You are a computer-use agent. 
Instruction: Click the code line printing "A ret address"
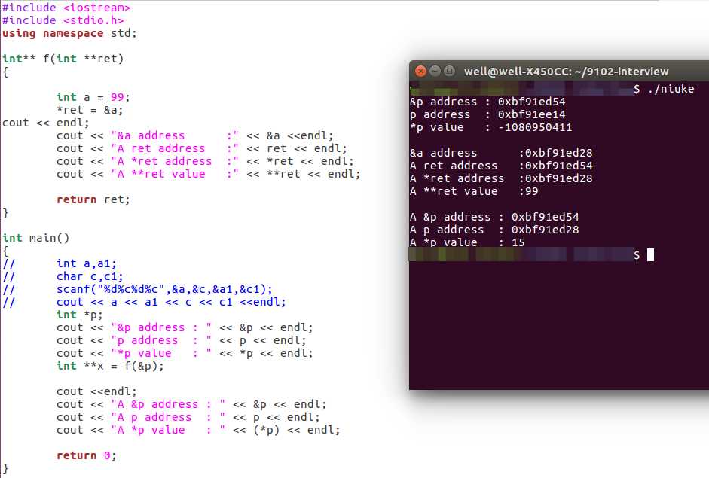202,148
